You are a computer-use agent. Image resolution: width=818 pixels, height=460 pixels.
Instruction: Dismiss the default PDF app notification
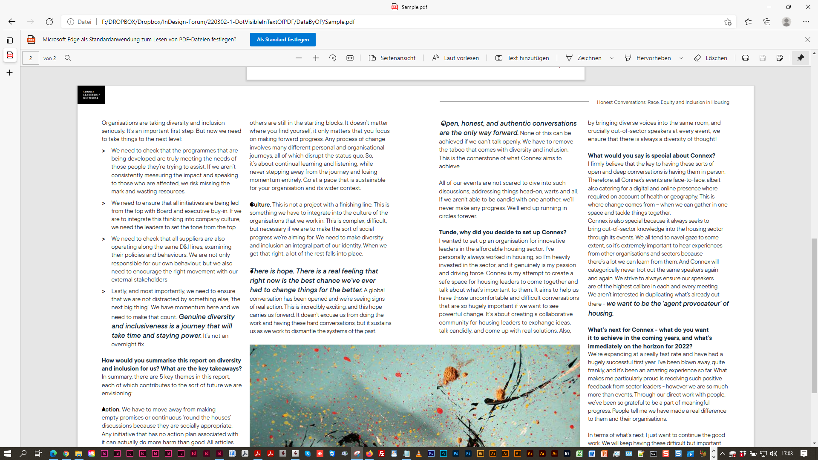coord(807,39)
